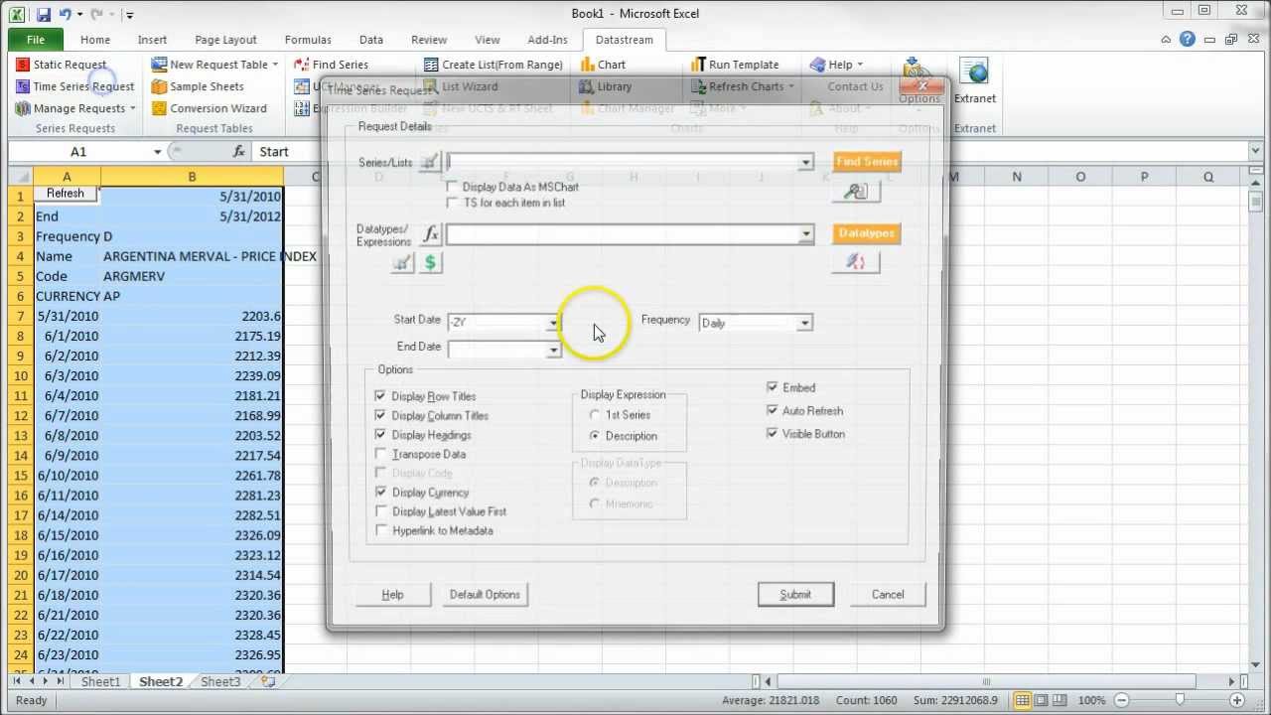The width and height of the screenshot is (1271, 715).
Task: Click the fx expression builder icon in the dialog
Action: (x=431, y=233)
